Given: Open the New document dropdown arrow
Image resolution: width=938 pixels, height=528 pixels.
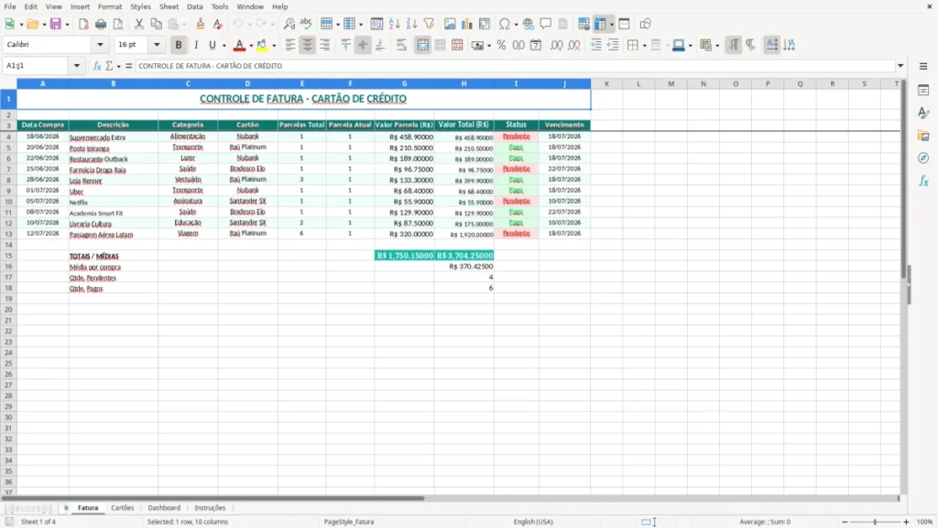Looking at the screenshot, I should 22,24.
